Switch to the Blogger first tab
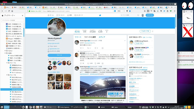 pyautogui.click(x=7, y=7)
